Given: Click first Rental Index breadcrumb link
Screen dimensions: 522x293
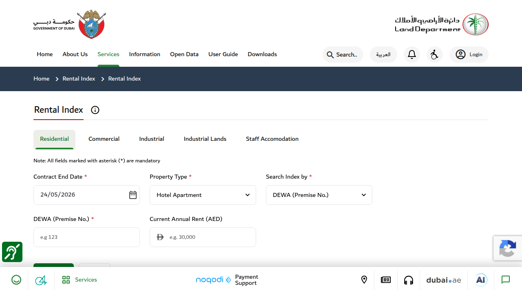Looking at the screenshot, I should click(79, 79).
